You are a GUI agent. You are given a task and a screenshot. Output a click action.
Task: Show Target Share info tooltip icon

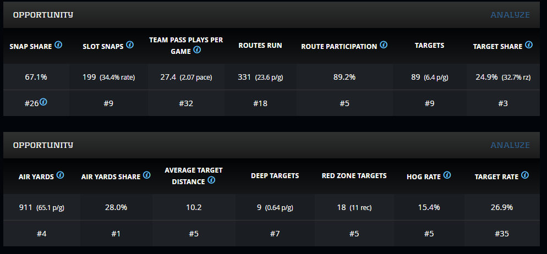click(x=529, y=45)
